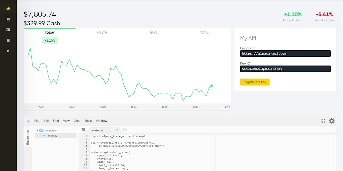Image resolution: width=343 pixels, height=171 pixels.
Task: Open the Tools menu
Action: tap(88, 121)
